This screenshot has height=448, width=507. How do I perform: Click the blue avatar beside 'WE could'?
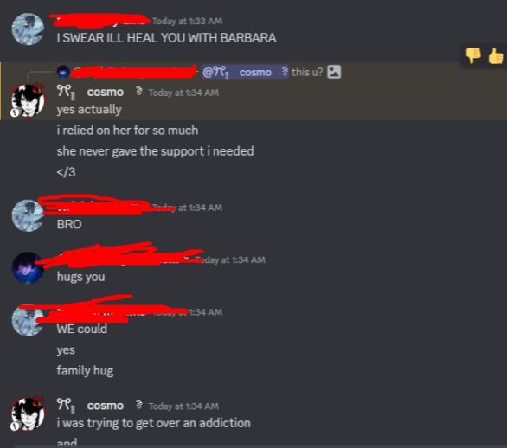click(x=29, y=320)
